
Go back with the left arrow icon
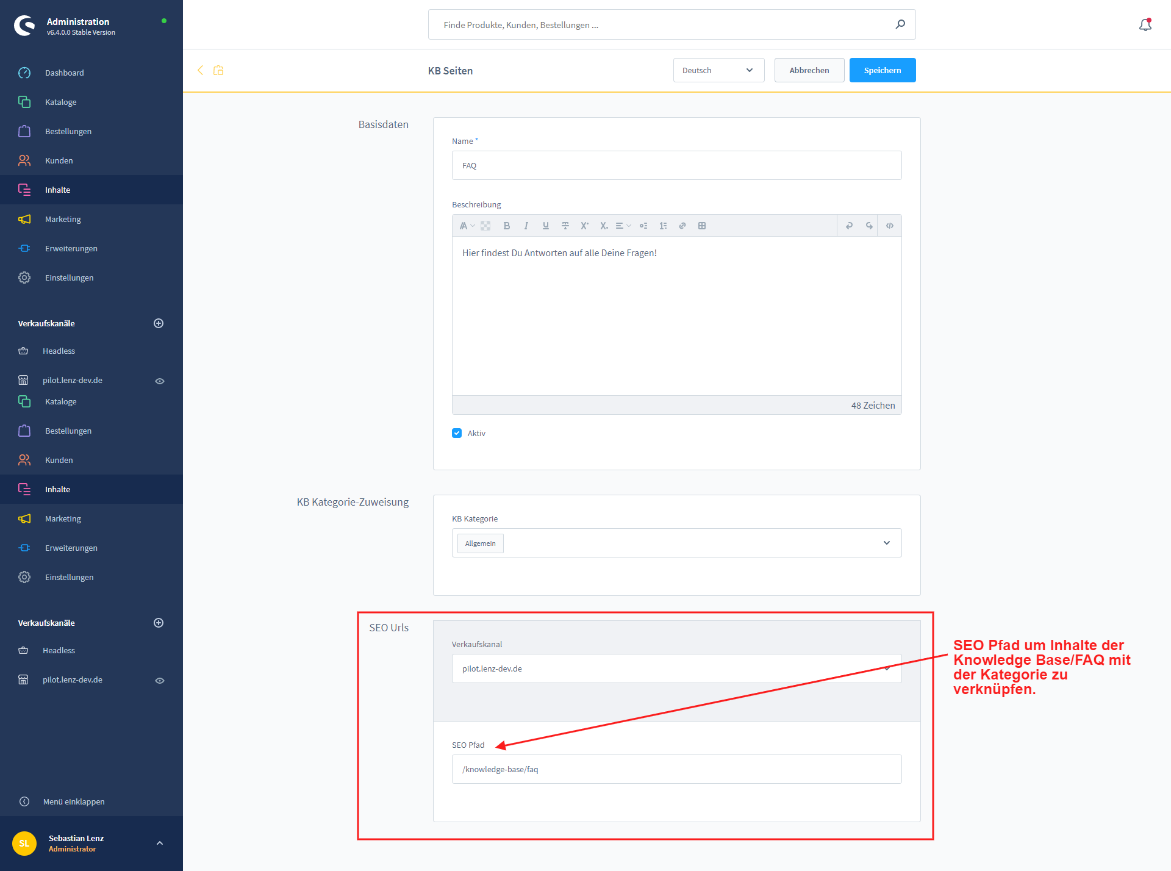[x=200, y=70]
